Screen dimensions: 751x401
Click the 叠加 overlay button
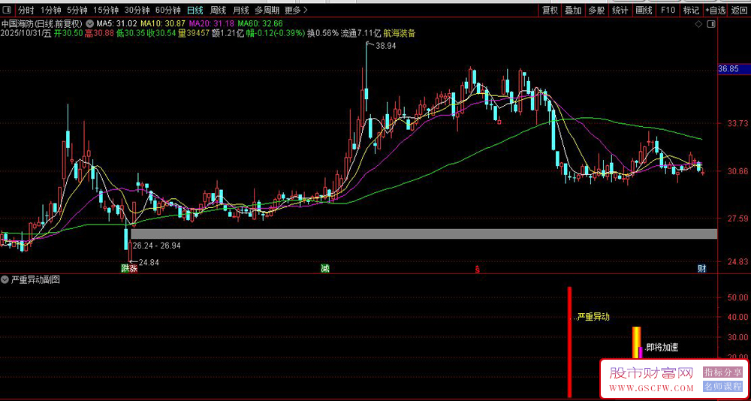click(573, 10)
